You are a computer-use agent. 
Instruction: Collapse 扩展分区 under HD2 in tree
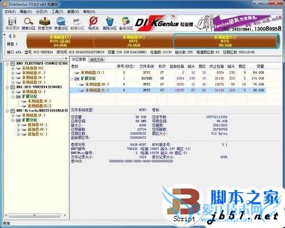13,120
